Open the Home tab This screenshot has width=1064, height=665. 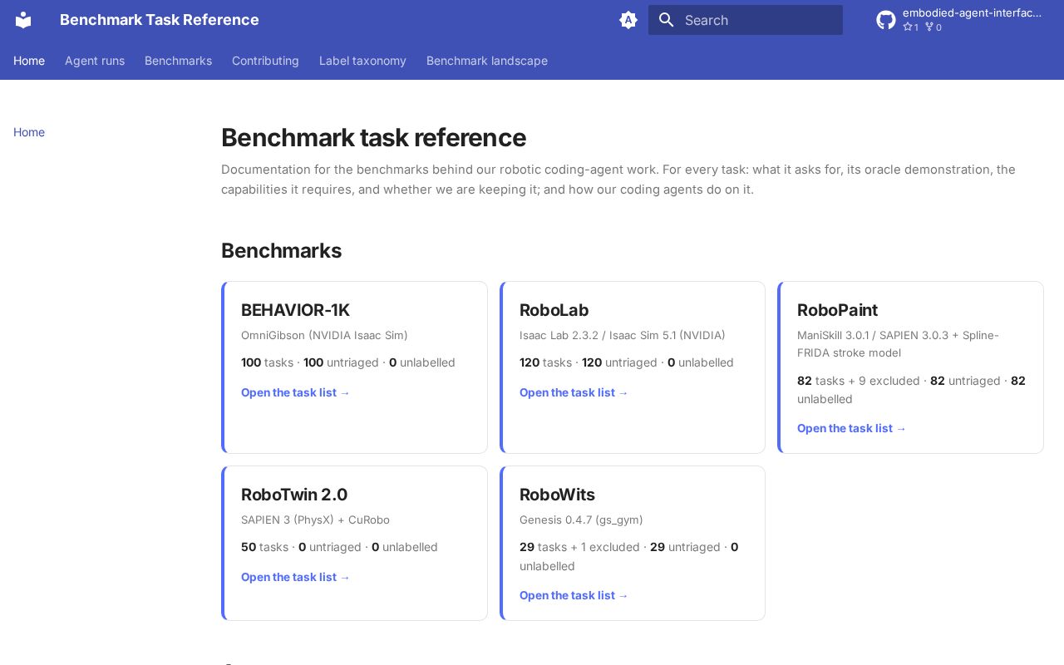click(x=29, y=61)
